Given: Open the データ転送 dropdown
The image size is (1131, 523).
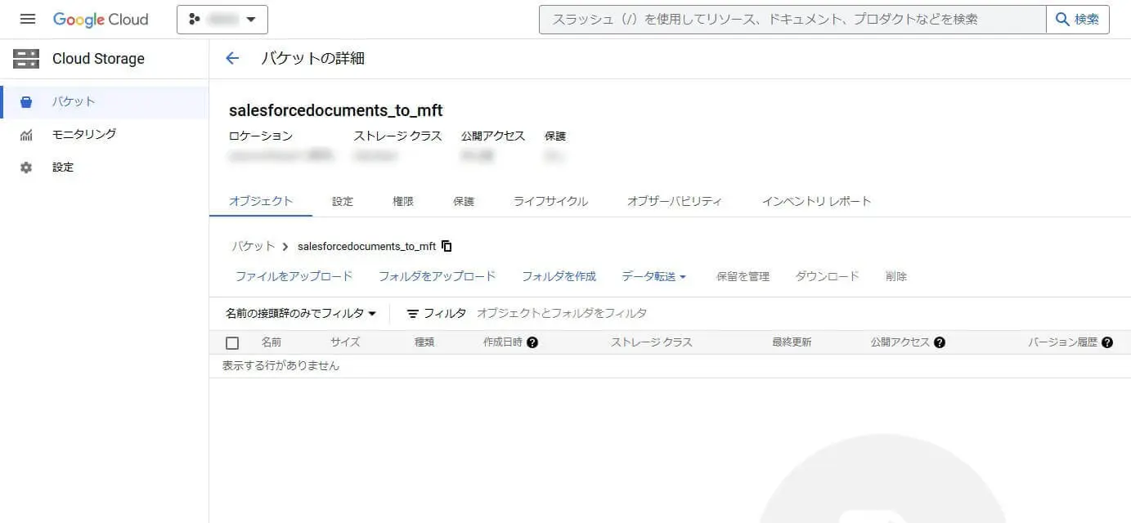Looking at the screenshot, I should coord(653,276).
